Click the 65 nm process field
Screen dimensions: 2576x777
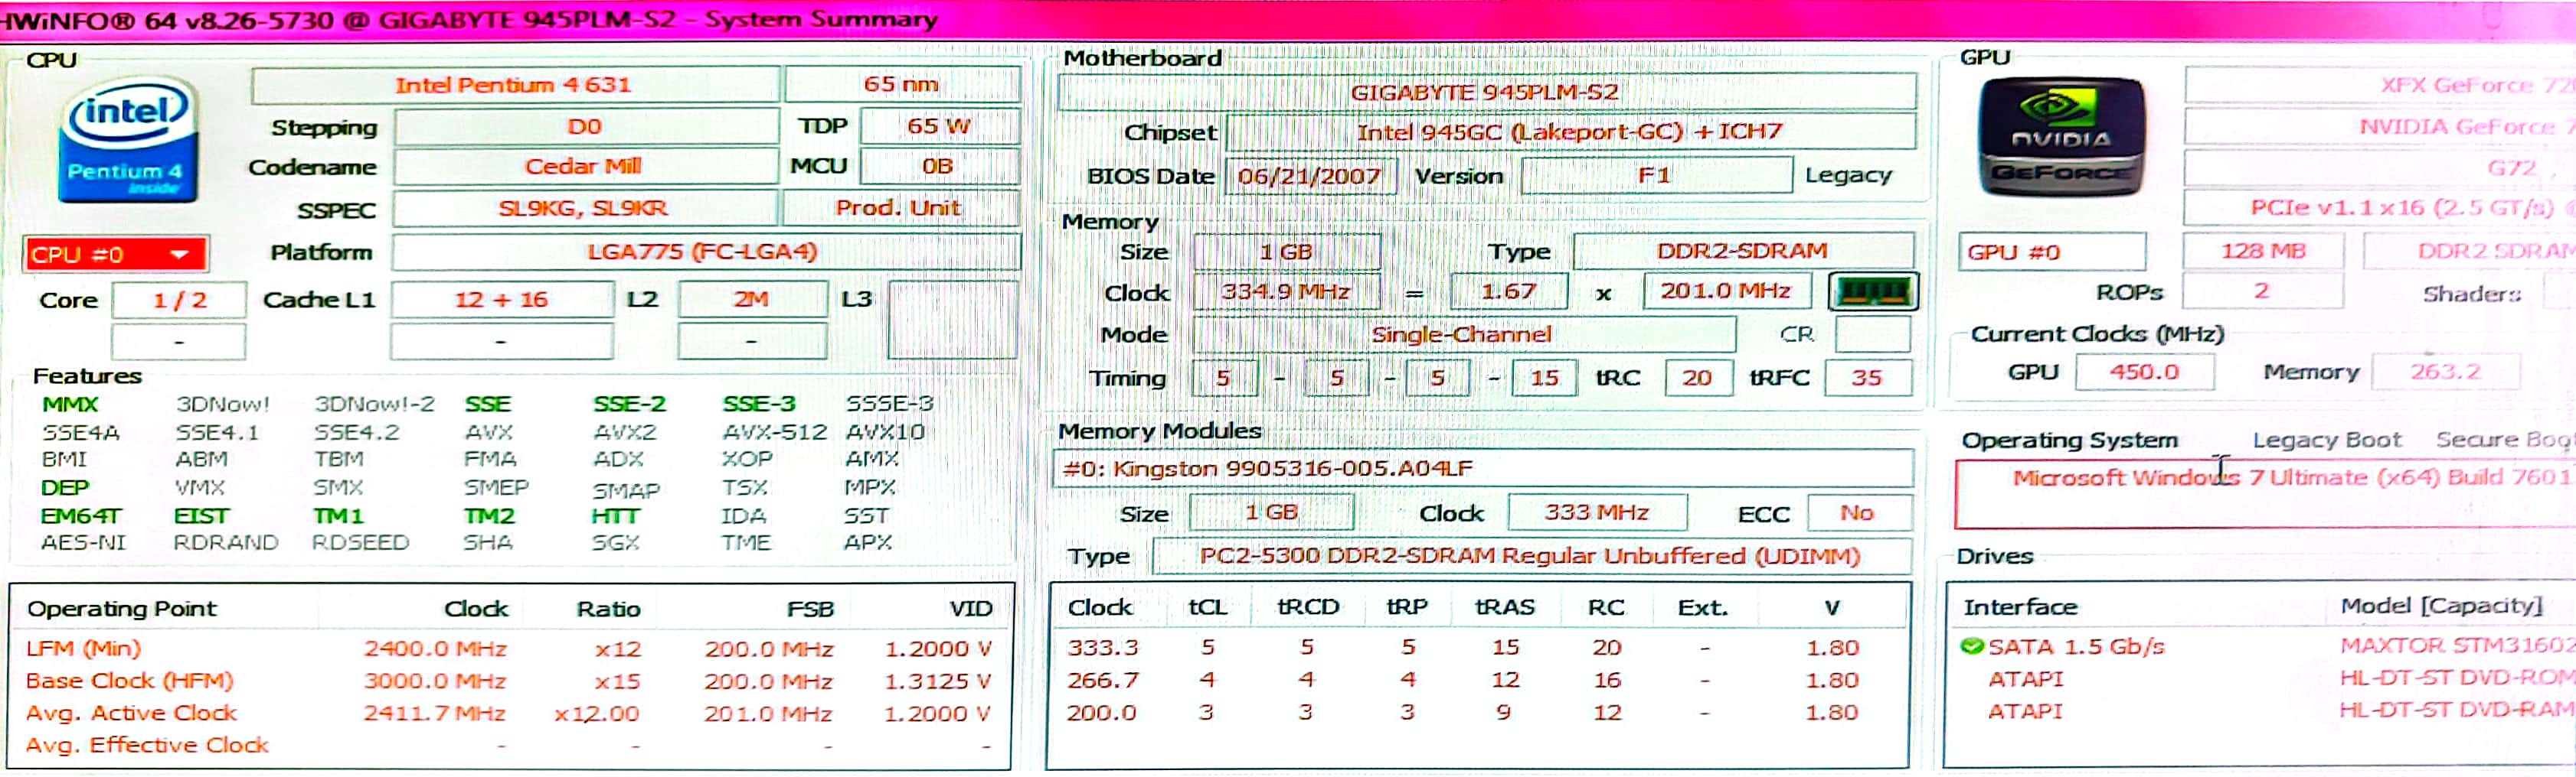902,85
